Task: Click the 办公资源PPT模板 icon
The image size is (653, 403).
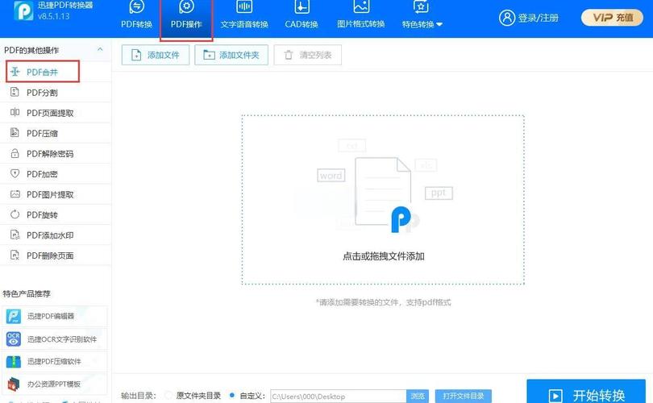Action: (x=14, y=384)
